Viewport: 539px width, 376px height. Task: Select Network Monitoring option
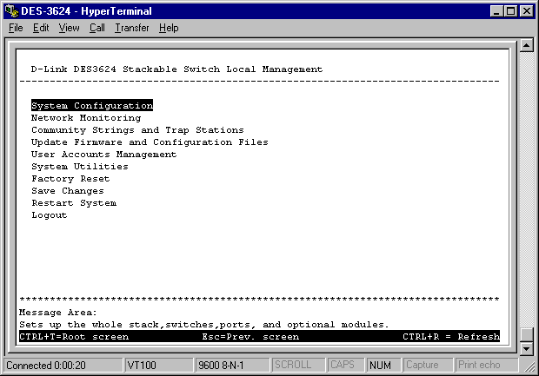pyautogui.click(x=85, y=118)
